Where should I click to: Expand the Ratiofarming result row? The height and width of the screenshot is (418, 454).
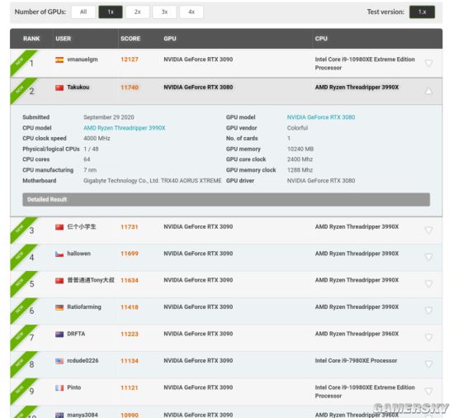pyautogui.click(x=428, y=311)
